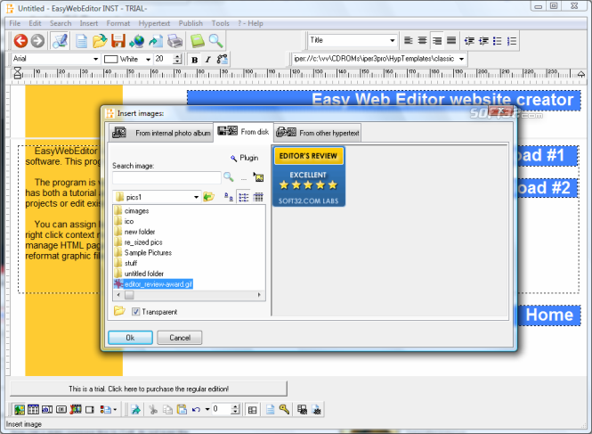Toggle italic text formatting

tap(207, 60)
